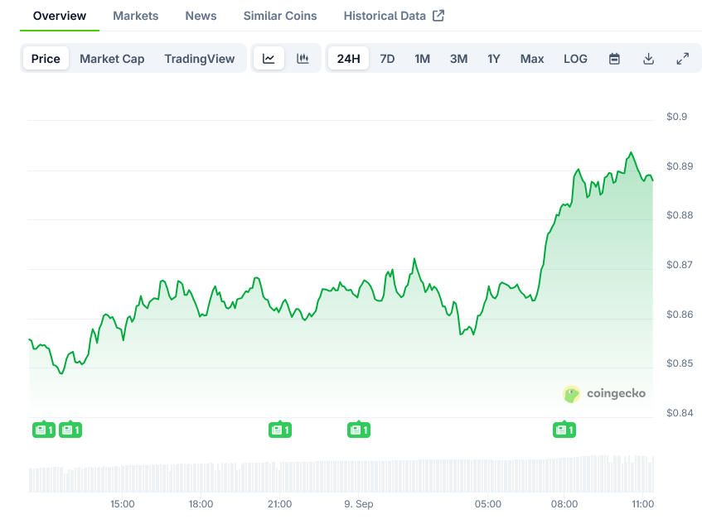Switch to candlestick chart view
The image size is (702, 519).
click(x=303, y=59)
